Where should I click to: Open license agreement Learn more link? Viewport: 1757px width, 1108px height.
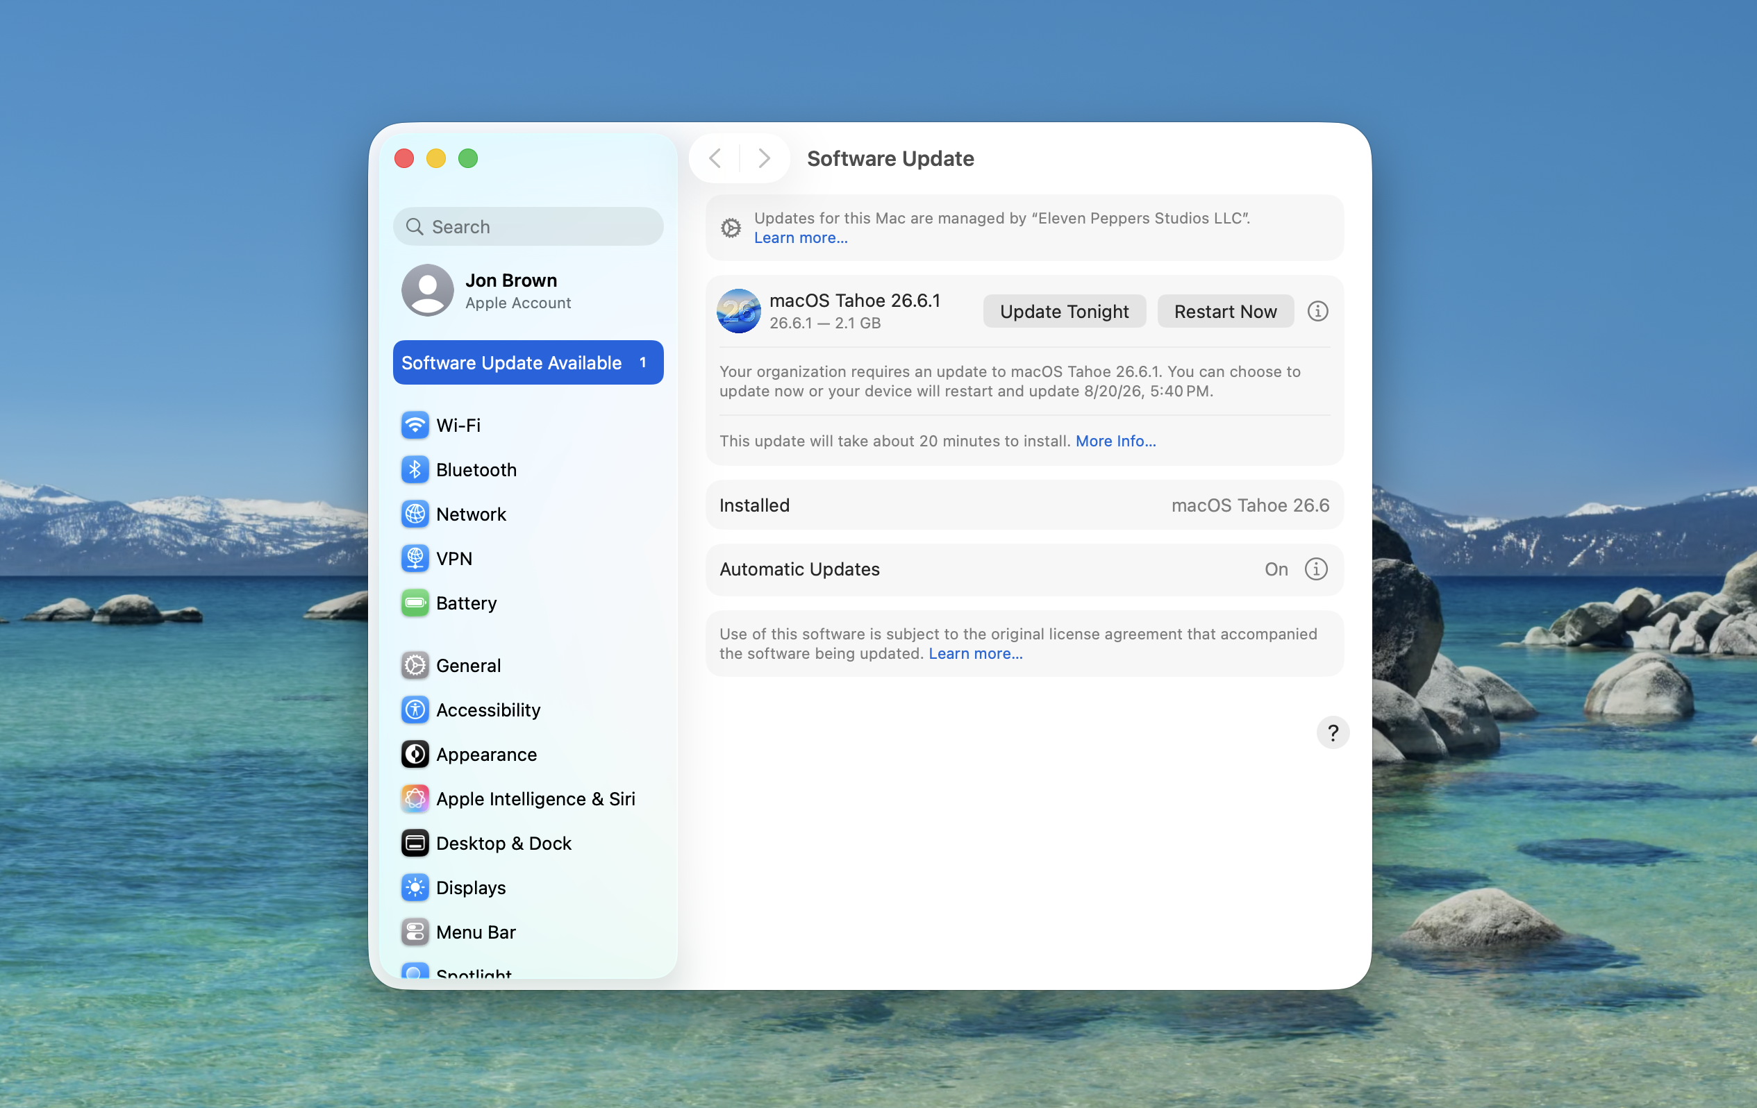975,653
